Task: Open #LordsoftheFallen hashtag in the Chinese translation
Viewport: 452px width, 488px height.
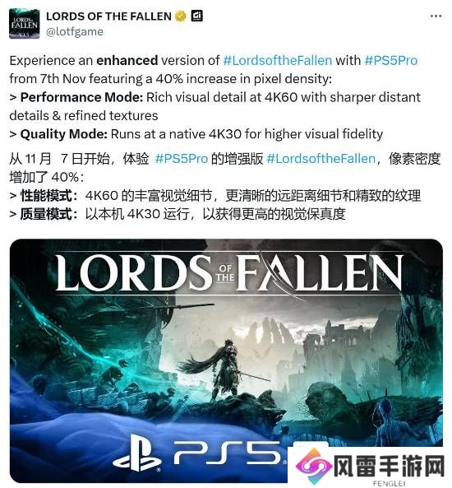Action: (321, 159)
